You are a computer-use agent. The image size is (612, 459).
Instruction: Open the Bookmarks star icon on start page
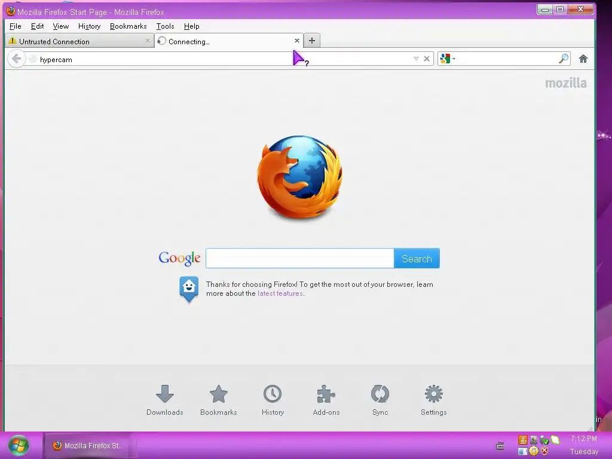tap(219, 393)
